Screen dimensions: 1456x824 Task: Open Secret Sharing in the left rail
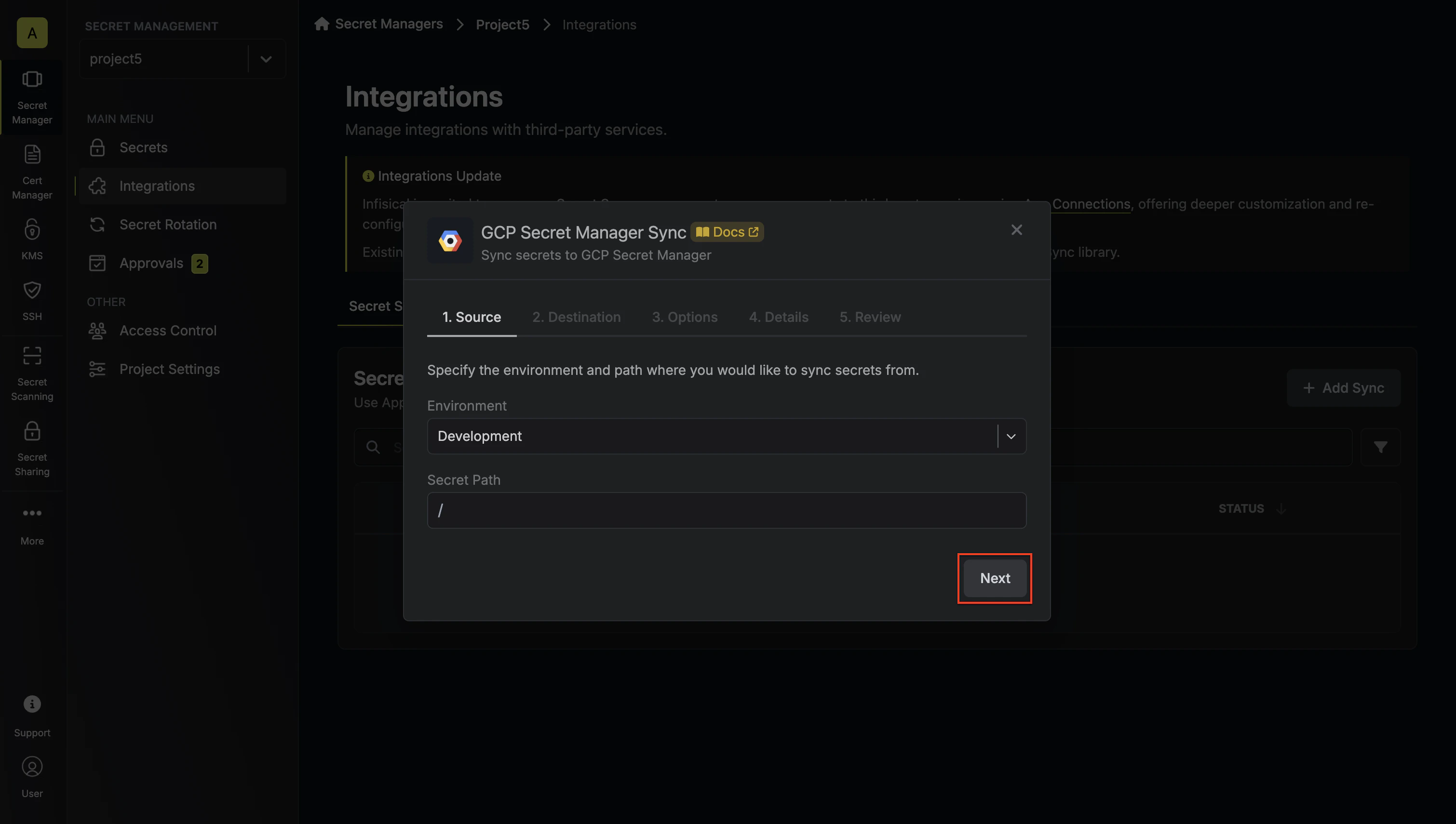tap(32, 449)
